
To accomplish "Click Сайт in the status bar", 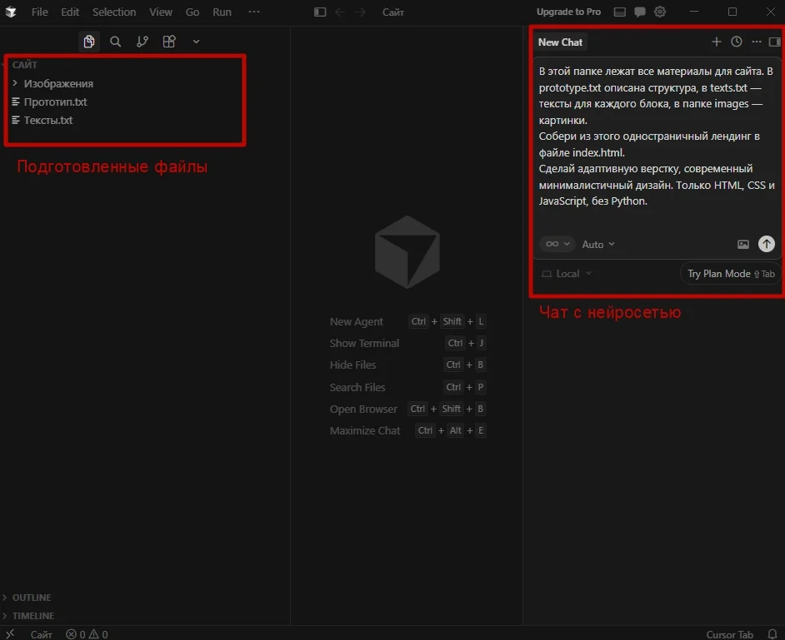I will pos(41,634).
